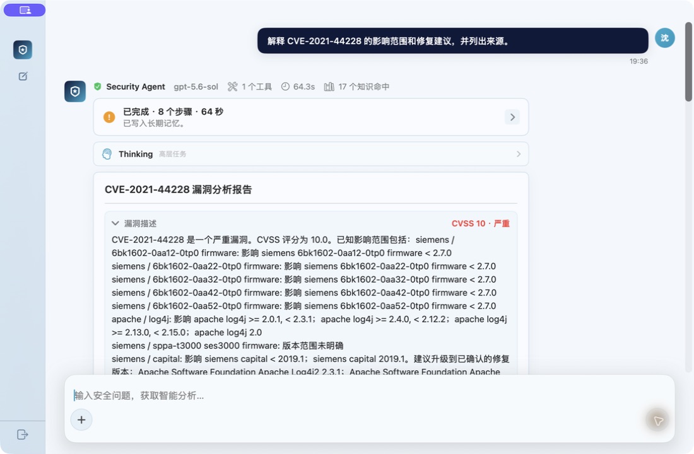This screenshot has height=454, width=694.
Task: Click the line about 6bk1602-0aa32-0tp0 firmware
Action: click(303, 280)
